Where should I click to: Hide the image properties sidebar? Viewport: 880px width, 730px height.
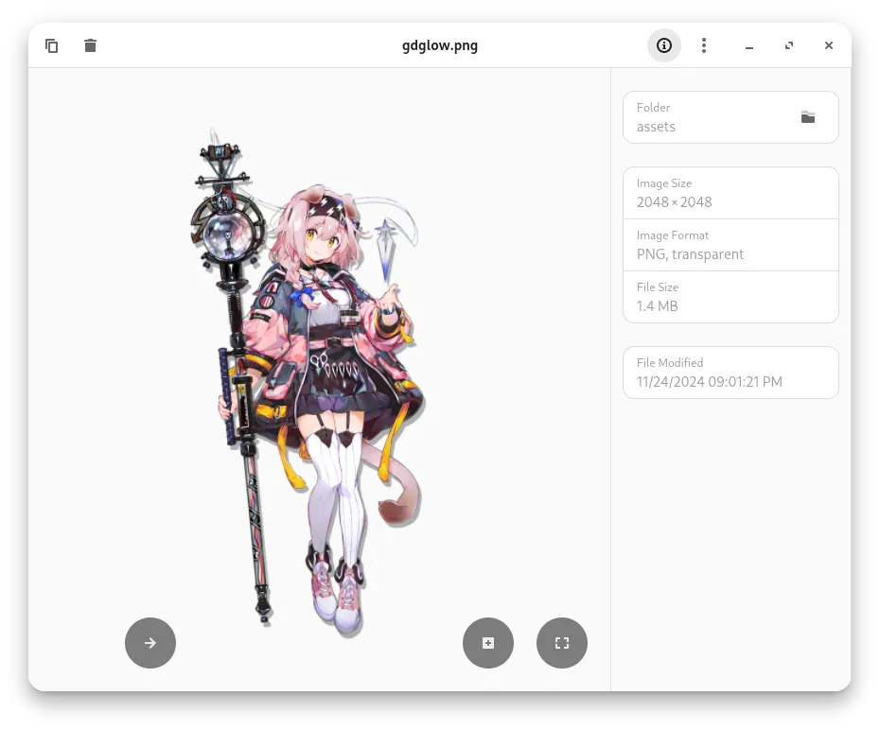coord(664,45)
